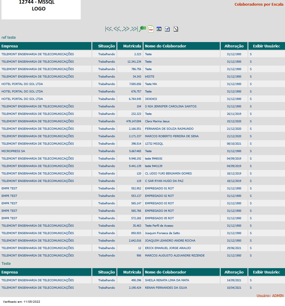Image resolution: width=285 pixels, height=306 pixels.
Task: Select 'CL UDIO YURI BENJAMIN GOMES' name
Action: 168,174
